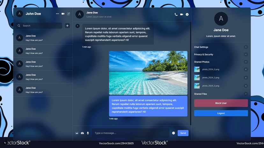
Task: Click the blue sent message bubble
Action: [148, 106]
